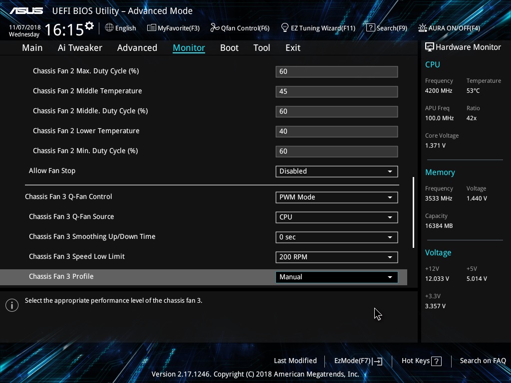The height and width of the screenshot is (383, 511).
Task: Click the Search question mark icon
Action: pyautogui.click(x=371, y=28)
